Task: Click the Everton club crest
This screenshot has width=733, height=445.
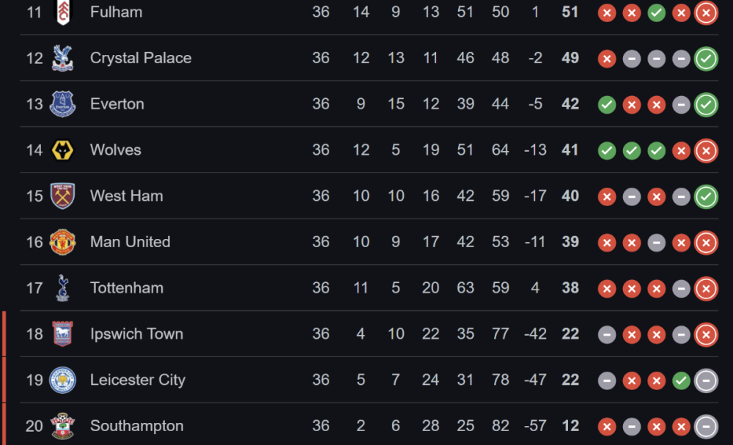Action: pyautogui.click(x=62, y=104)
